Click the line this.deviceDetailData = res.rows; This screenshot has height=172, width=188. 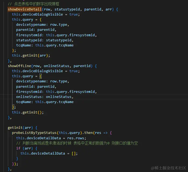tap(51, 138)
